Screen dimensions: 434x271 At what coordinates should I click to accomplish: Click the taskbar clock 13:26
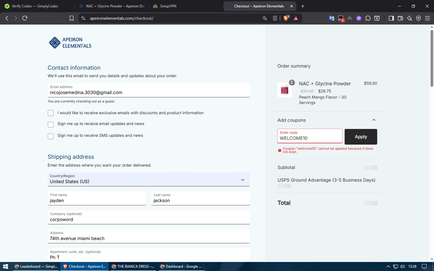coord(412,266)
